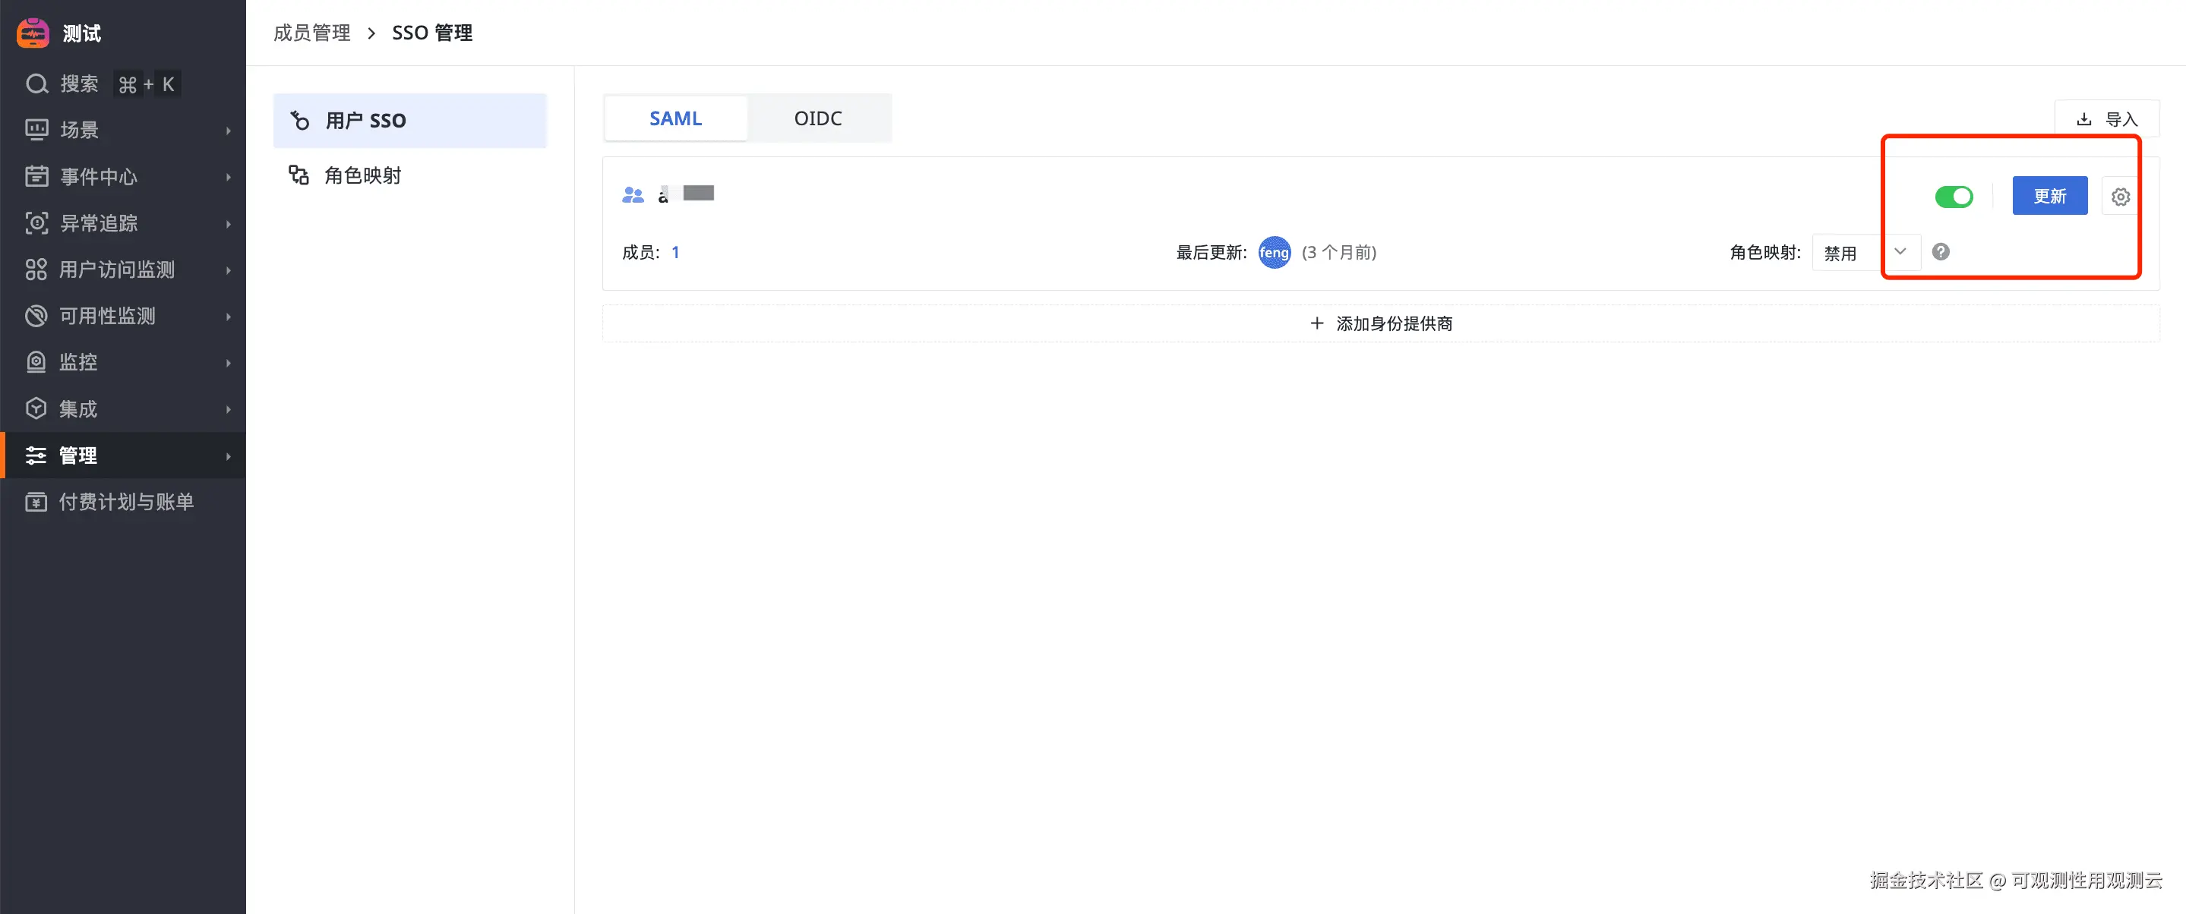The width and height of the screenshot is (2186, 914).
Task: Click the 异常追踪 sidebar icon
Action: [36, 223]
